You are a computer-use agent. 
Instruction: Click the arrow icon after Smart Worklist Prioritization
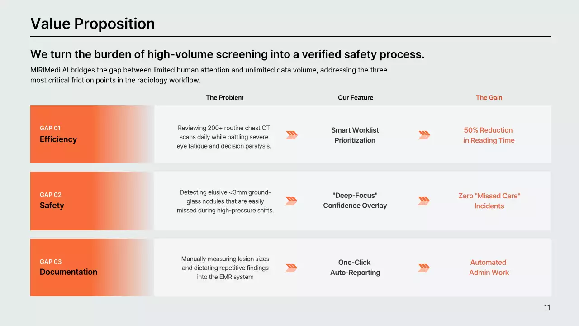pos(424,135)
